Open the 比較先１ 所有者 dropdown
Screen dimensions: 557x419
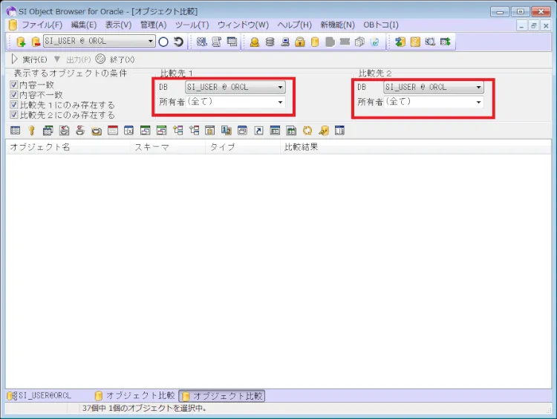coord(280,103)
